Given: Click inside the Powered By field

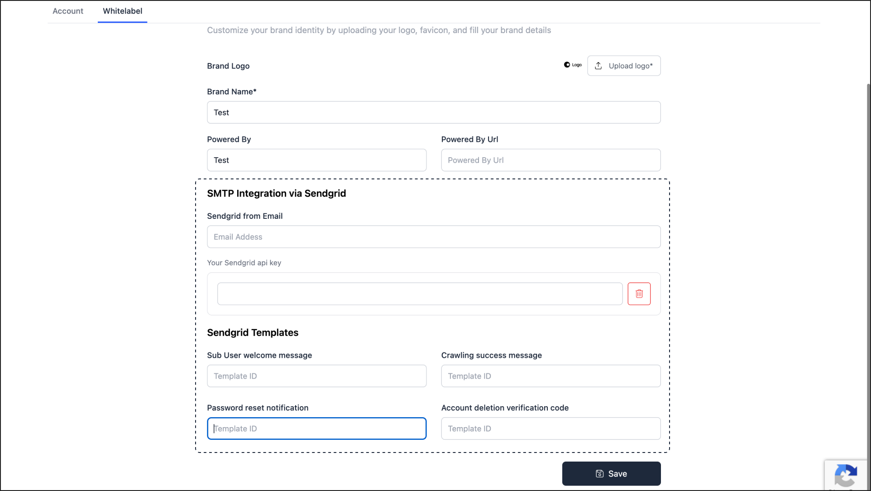Looking at the screenshot, I should [x=316, y=160].
